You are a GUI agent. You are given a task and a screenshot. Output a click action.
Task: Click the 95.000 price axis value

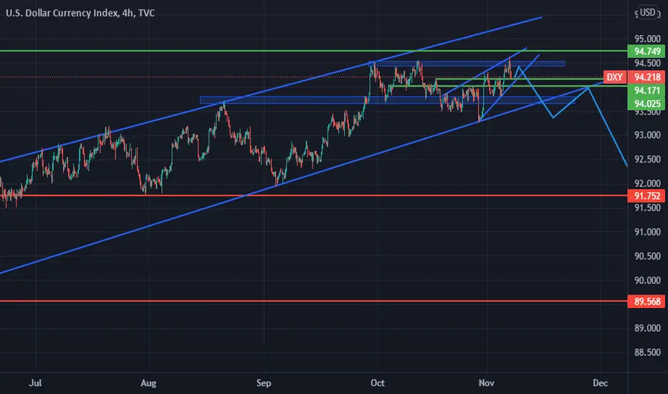pos(647,39)
